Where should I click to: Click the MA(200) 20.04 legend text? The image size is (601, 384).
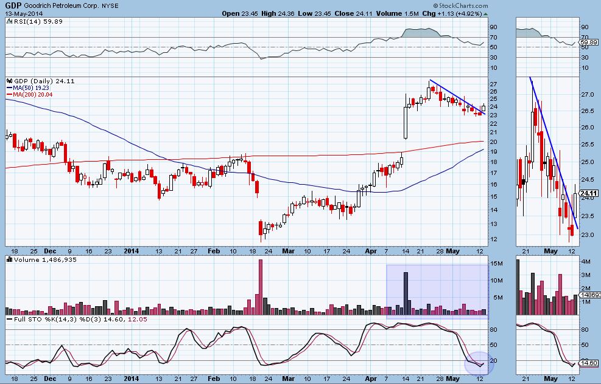[33, 94]
